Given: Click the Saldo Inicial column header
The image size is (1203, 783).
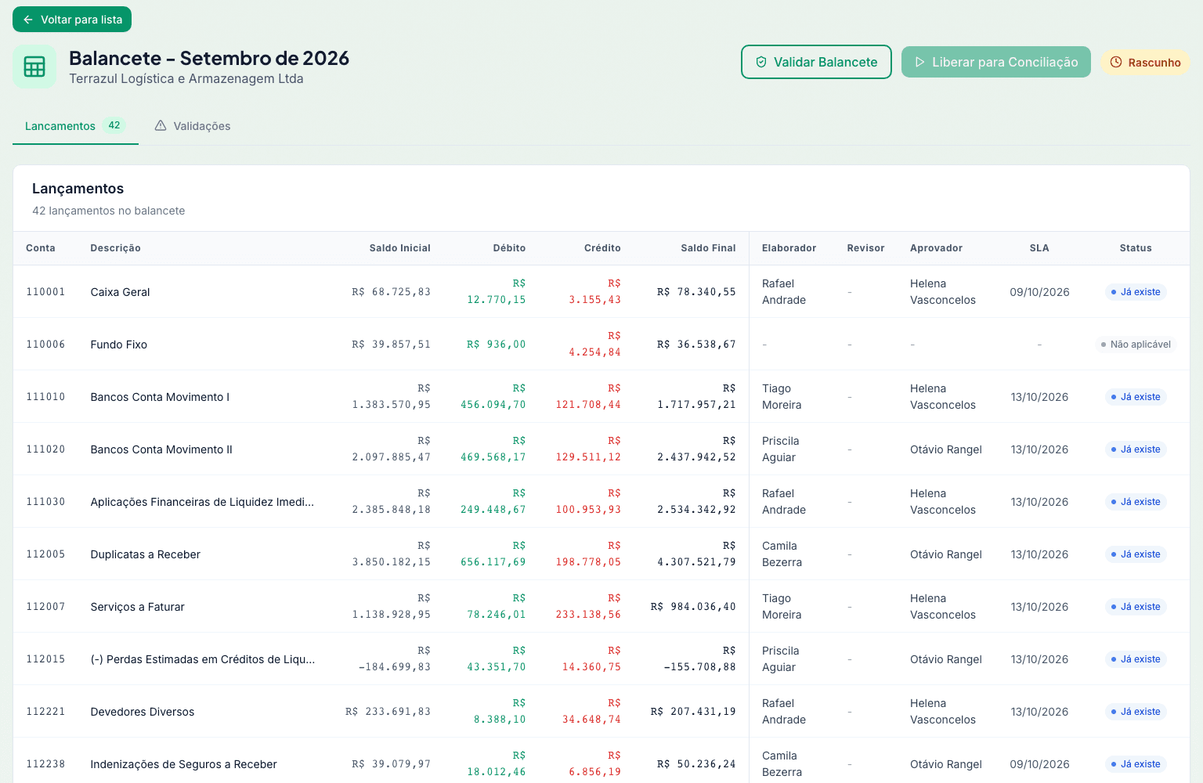Looking at the screenshot, I should pyautogui.click(x=400, y=248).
